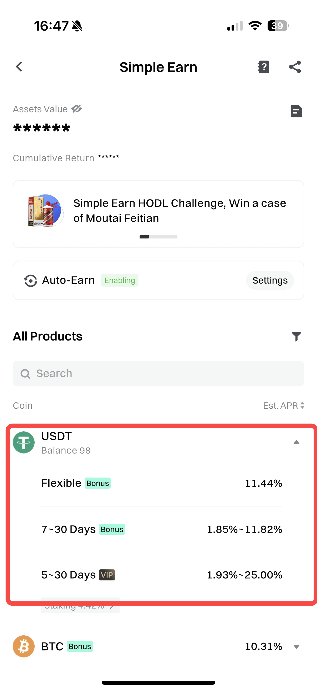Select USDT Flexible Bonus product
317x691 pixels.
[x=162, y=483]
